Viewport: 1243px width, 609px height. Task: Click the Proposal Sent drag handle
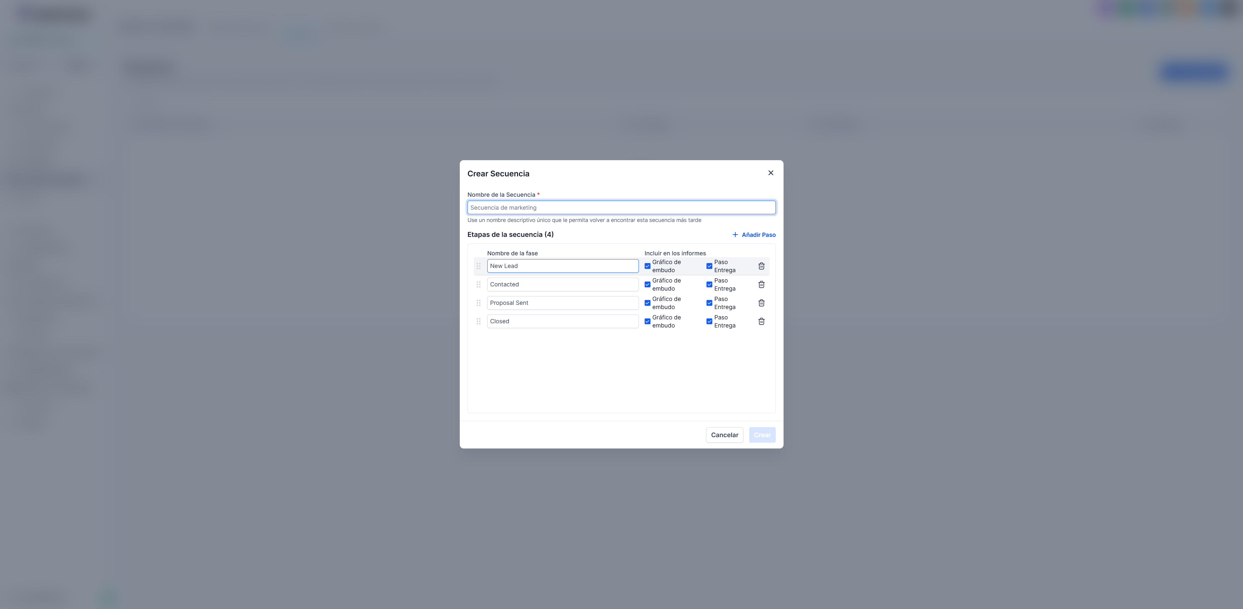(x=478, y=303)
